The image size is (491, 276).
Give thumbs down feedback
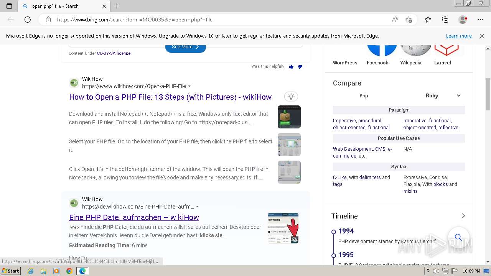pyautogui.click(x=300, y=67)
